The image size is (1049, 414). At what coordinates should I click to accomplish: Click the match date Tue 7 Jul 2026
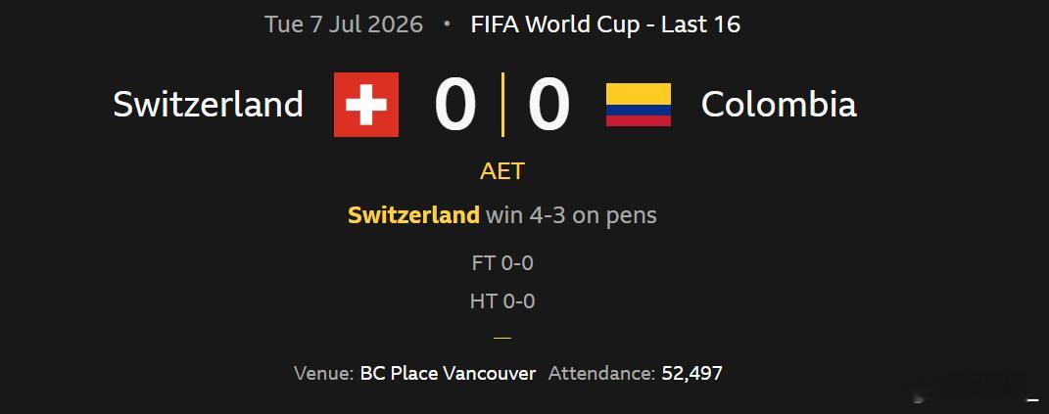tap(344, 24)
